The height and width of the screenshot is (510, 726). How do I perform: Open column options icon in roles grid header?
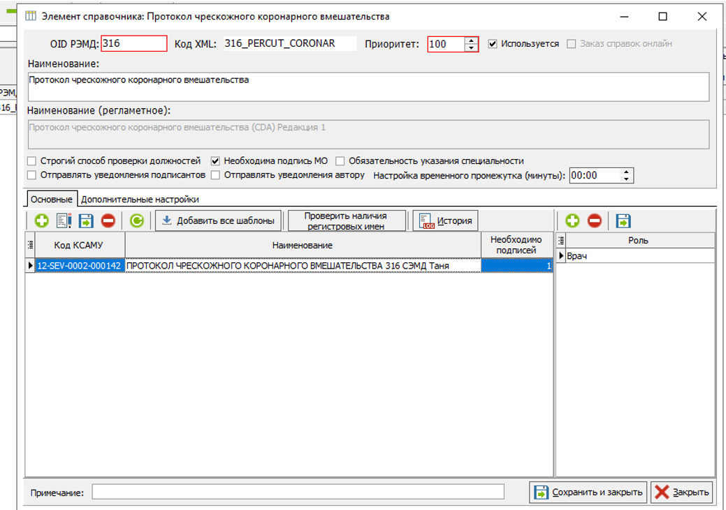coord(560,241)
